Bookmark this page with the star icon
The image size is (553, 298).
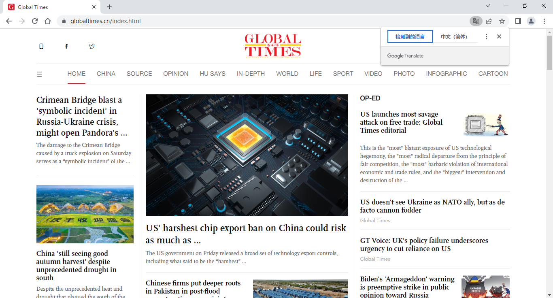pos(502,21)
